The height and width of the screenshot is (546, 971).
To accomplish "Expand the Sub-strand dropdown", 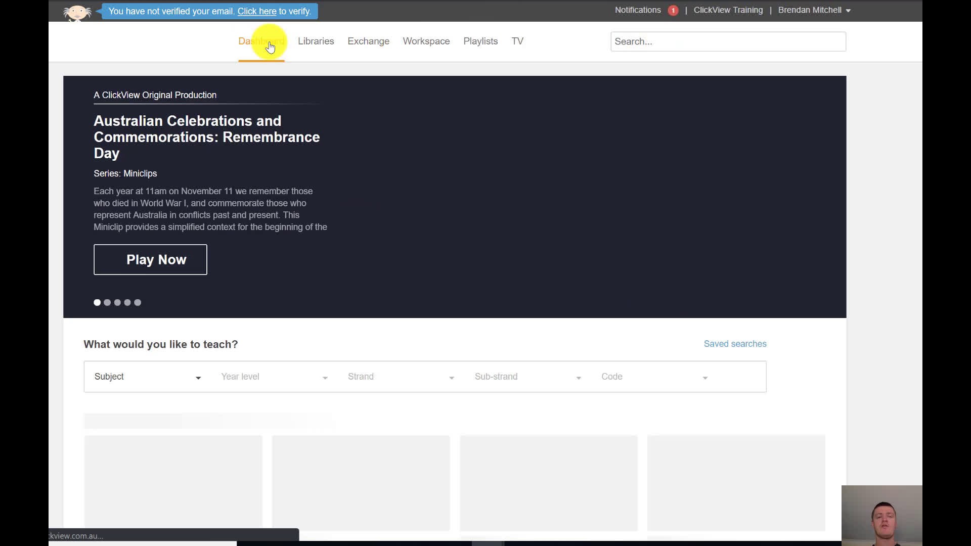I will [527, 377].
